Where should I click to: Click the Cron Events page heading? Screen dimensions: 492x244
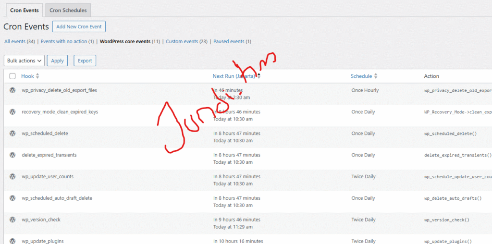click(26, 27)
